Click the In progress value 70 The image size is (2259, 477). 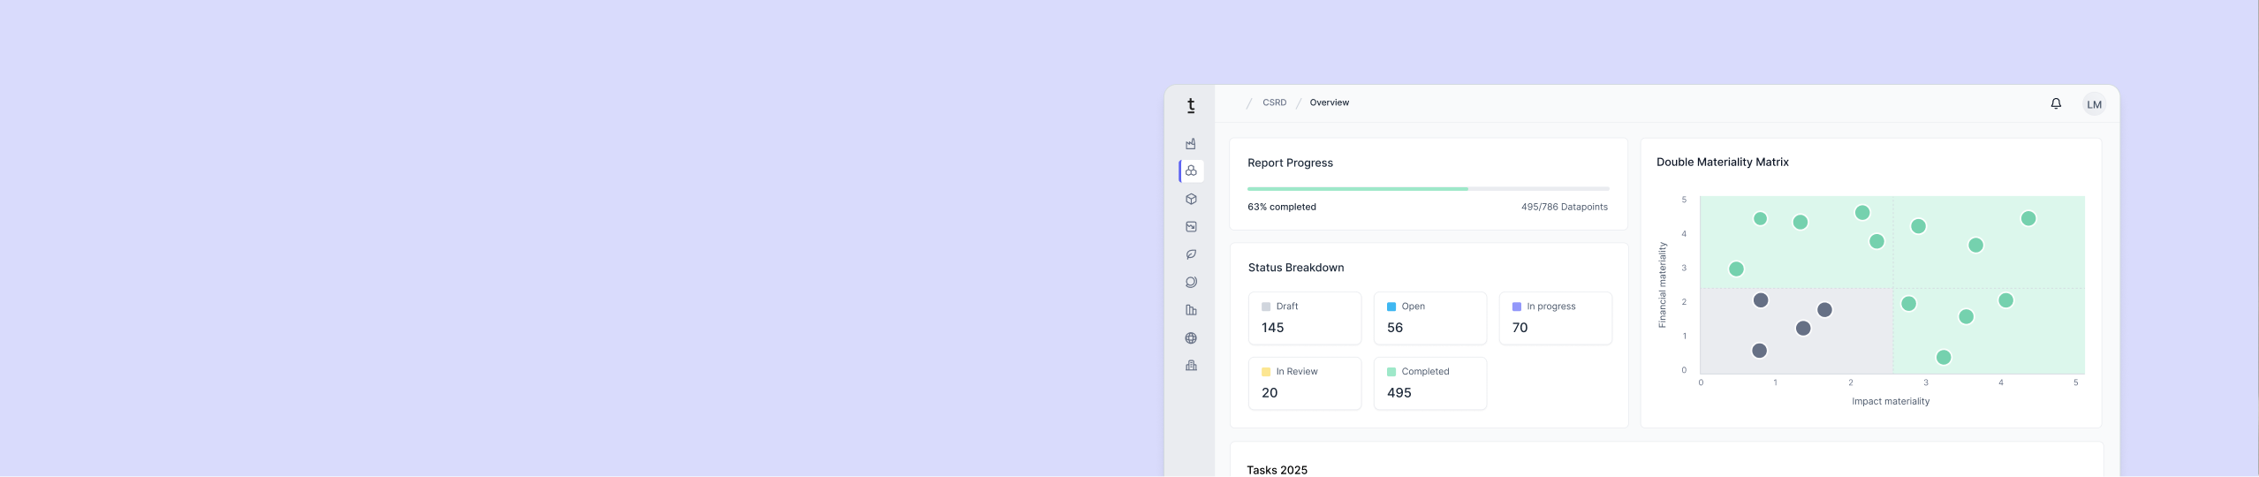(x=1520, y=328)
